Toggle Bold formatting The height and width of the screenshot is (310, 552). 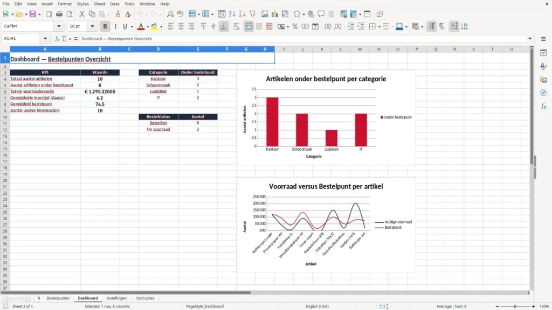point(105,26)
